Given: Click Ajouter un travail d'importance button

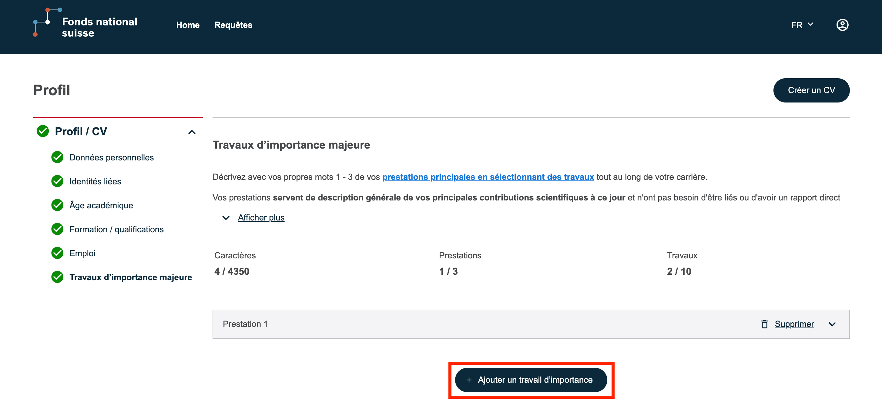Looking at the screenshot, I should (531, 380).
